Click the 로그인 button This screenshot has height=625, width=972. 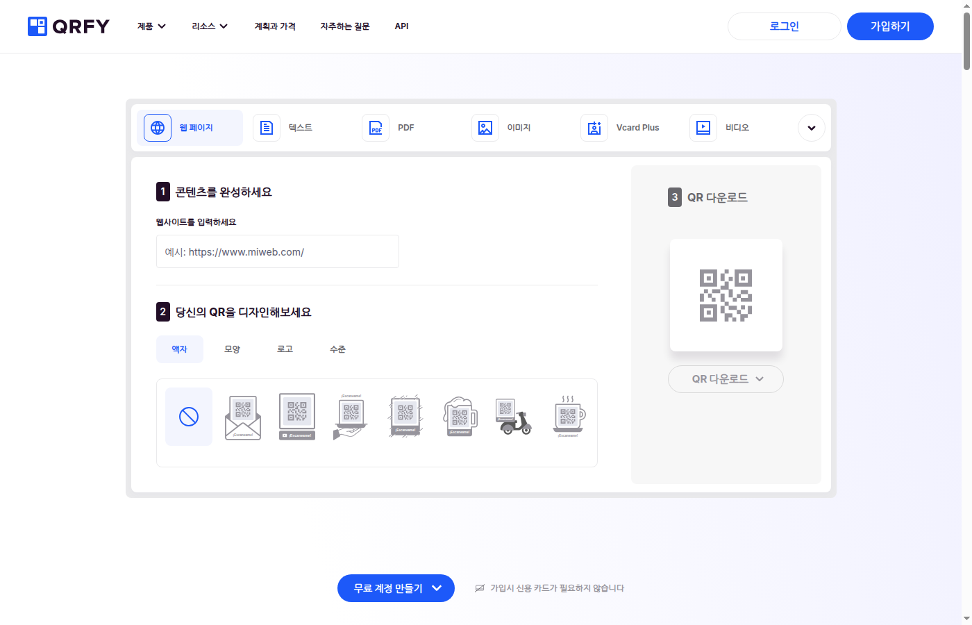tap(784, 26)
